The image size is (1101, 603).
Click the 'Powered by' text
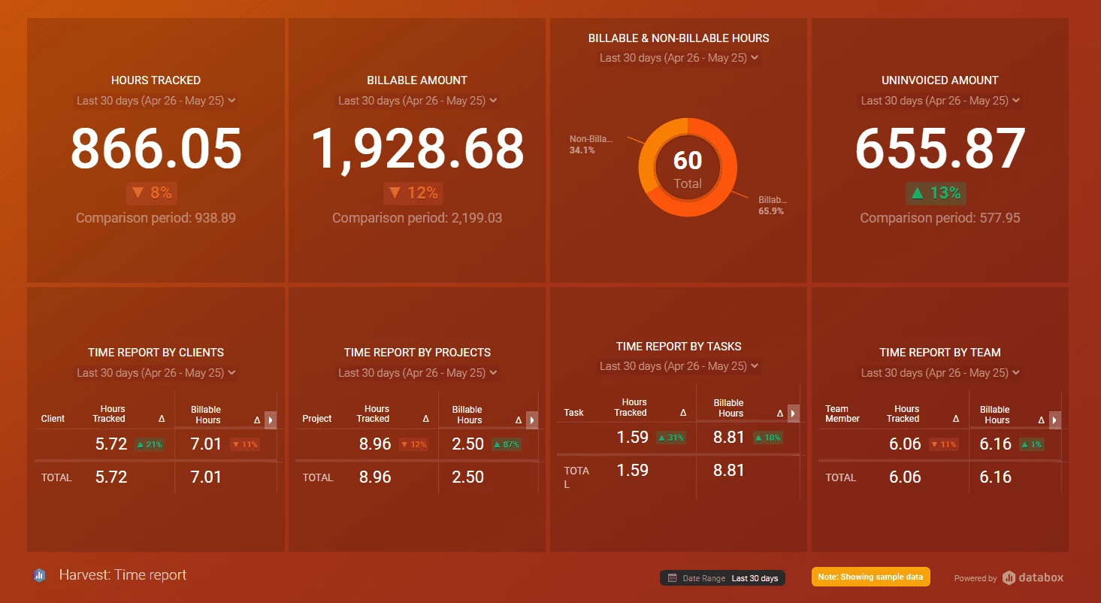[x=975, y=578]
